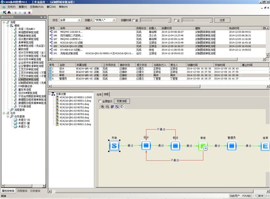Click the 过滤 filter button
The image size is (270, 199).
[x=222, y=20]
